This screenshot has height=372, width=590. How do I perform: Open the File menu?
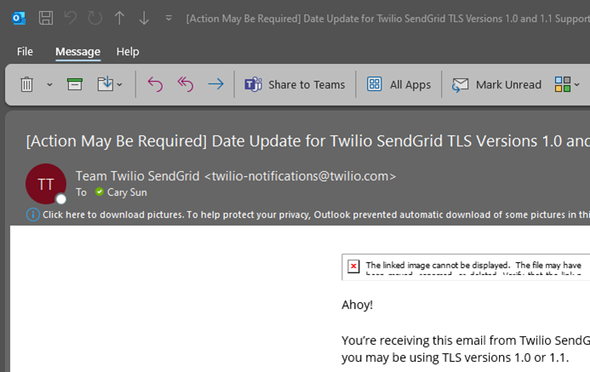[25, 52]
